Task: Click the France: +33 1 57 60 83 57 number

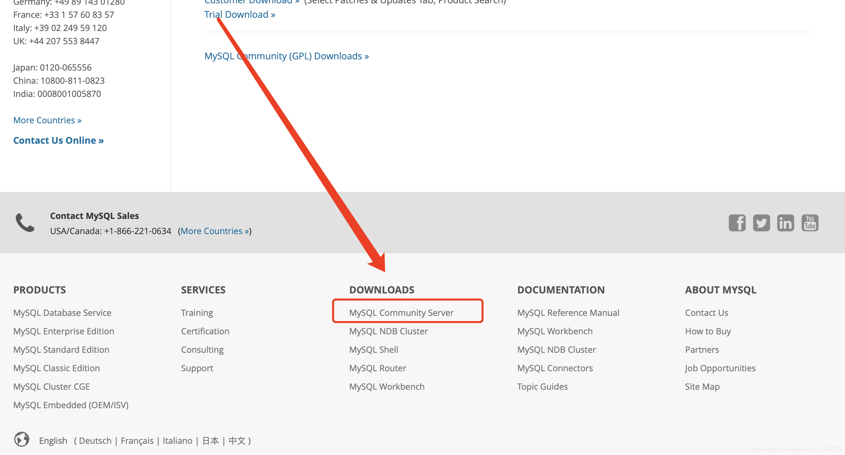Action: click(x=64, y=15)
